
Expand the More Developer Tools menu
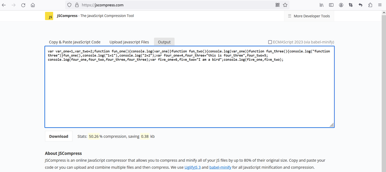click(308, 16)
